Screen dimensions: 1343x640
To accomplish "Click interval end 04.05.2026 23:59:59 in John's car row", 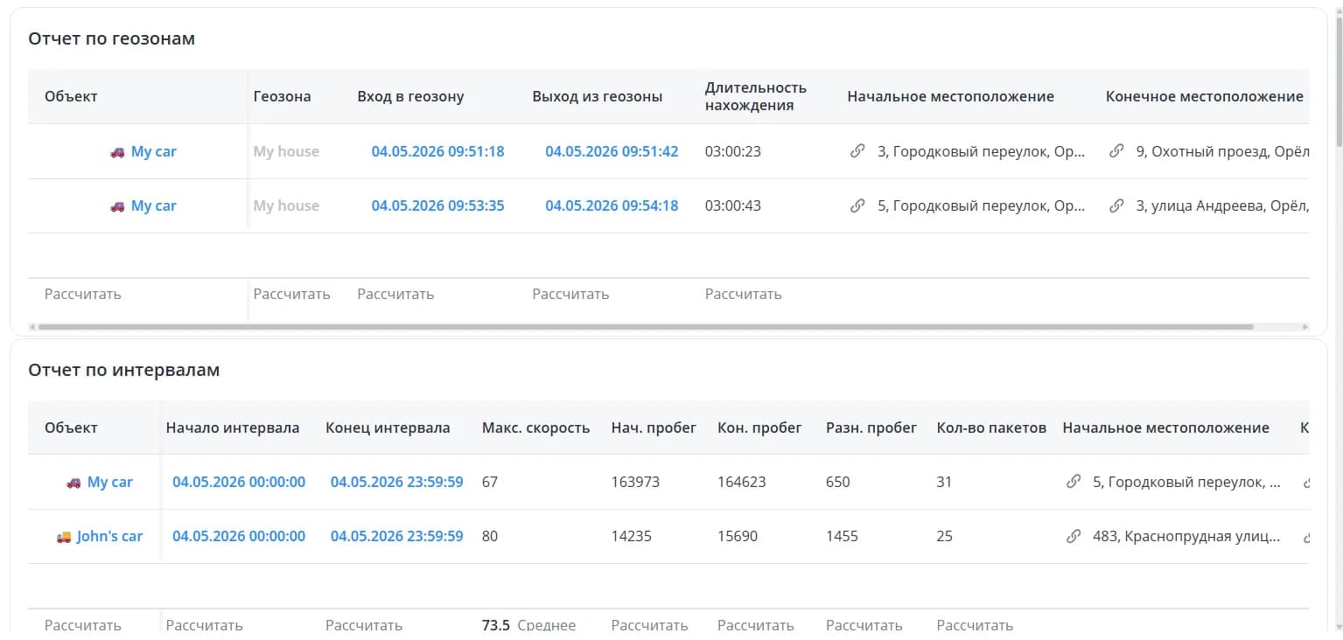I will click(x=397, y=536).
